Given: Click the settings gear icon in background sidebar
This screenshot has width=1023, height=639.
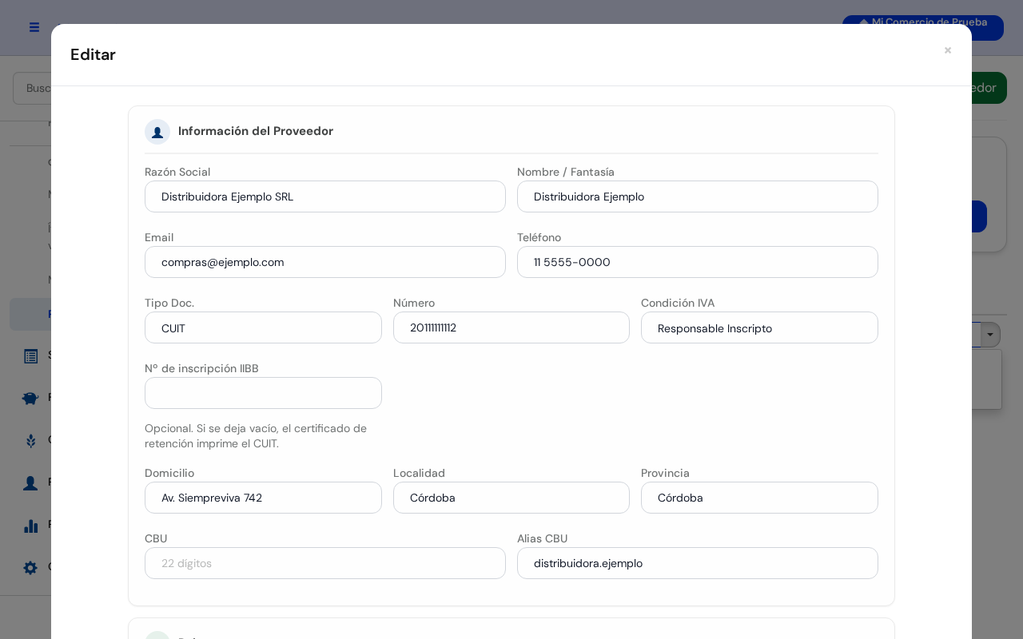Looking at the screenshot, I should coord(30,568).
